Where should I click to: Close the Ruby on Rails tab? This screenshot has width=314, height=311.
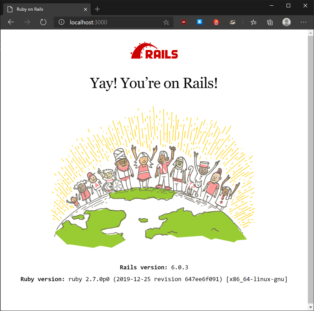coord(86,9)
